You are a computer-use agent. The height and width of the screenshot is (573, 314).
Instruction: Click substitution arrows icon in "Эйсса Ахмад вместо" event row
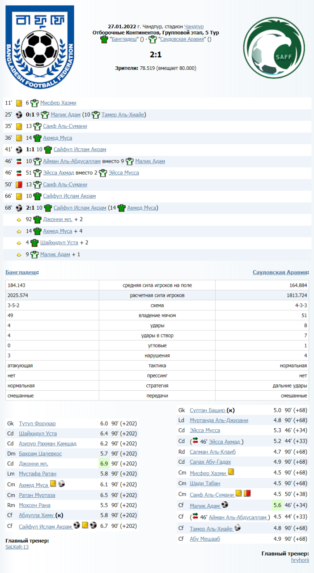(x=19, y=173)
